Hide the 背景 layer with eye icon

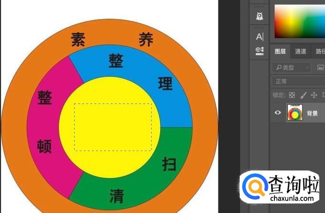click(x=278, y=113)
